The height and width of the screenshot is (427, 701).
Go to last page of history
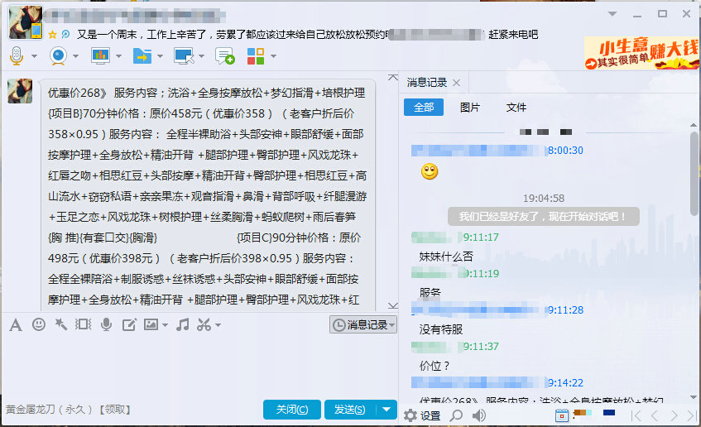tap(692, 415)
